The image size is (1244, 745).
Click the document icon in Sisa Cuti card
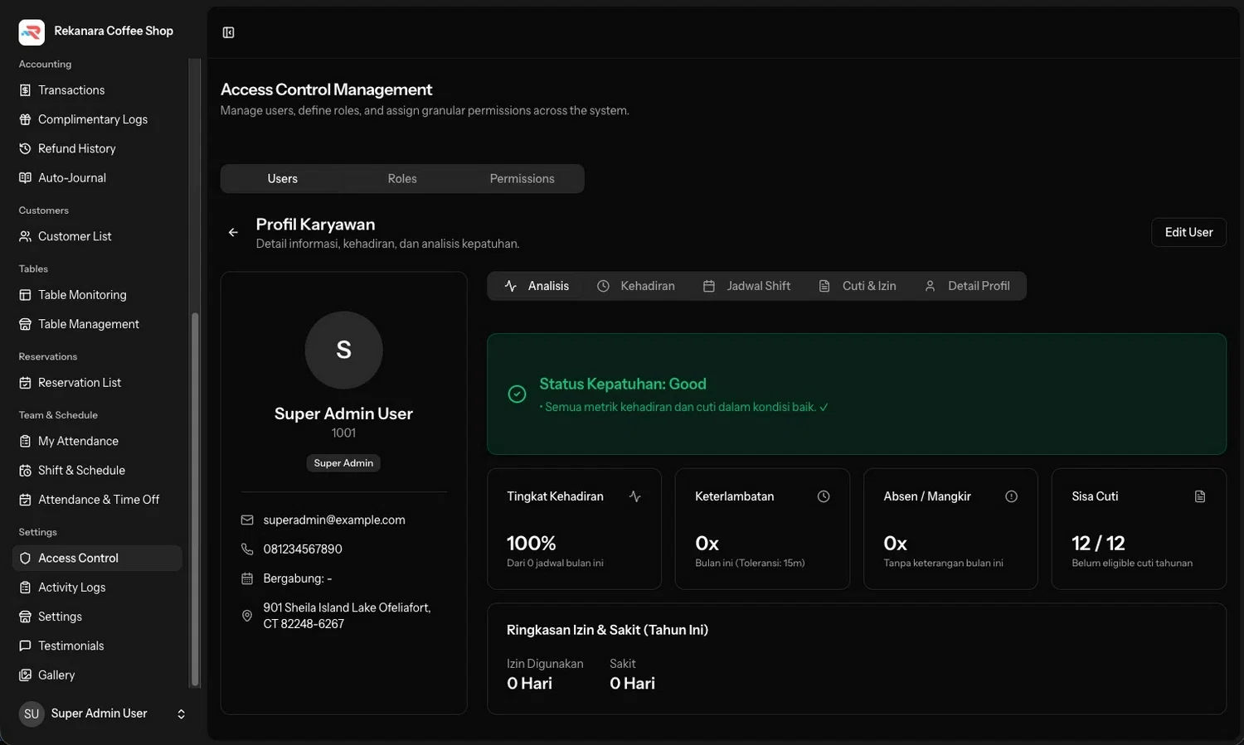pos(1200,496)
